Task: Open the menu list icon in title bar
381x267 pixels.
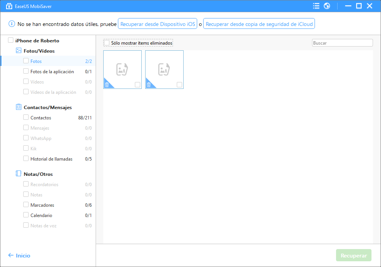Action: point(316,6)
